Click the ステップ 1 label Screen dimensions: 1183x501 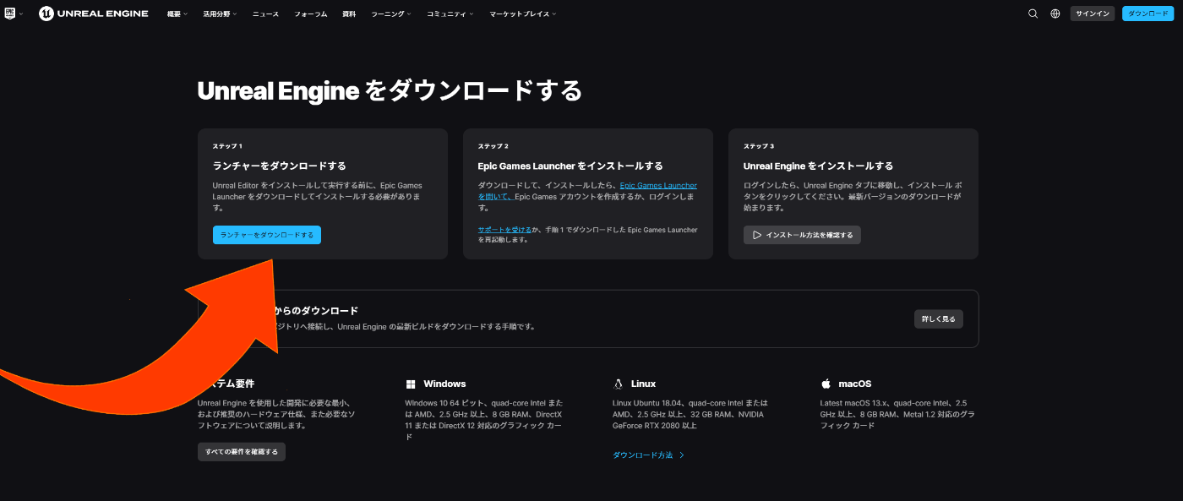(227, 146)
